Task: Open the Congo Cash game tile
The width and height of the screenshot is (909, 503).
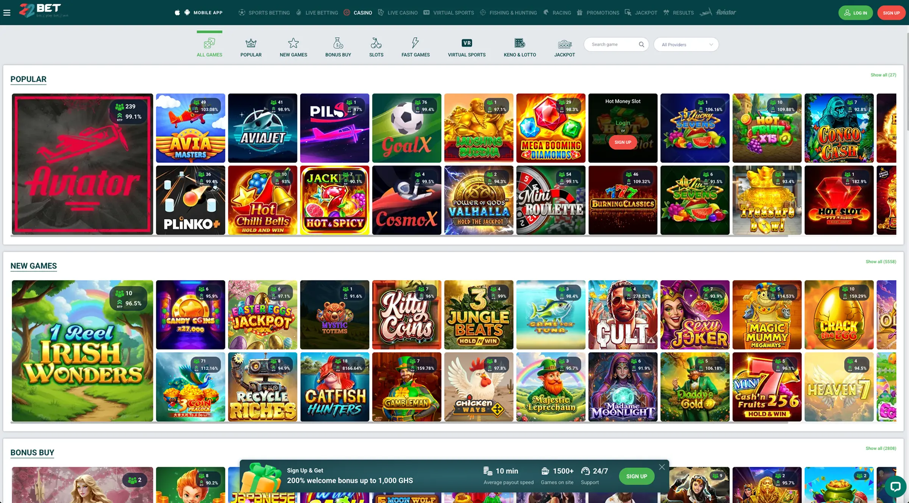Action: point(839,128)
